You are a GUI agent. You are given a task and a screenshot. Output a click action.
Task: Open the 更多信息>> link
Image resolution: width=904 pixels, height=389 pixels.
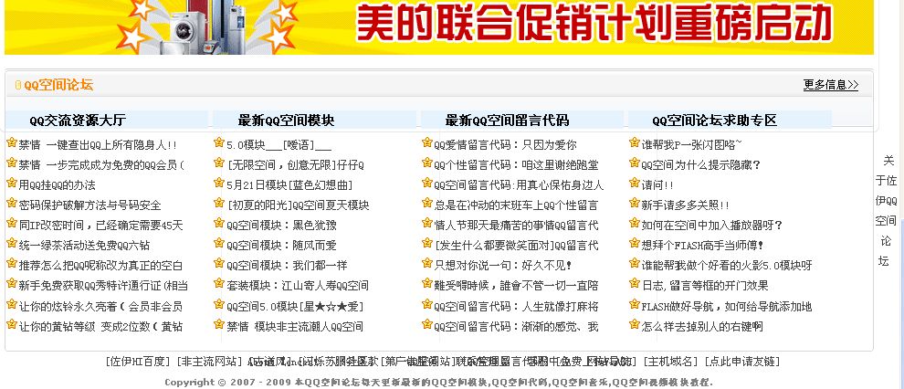click(x=831, y=85)
